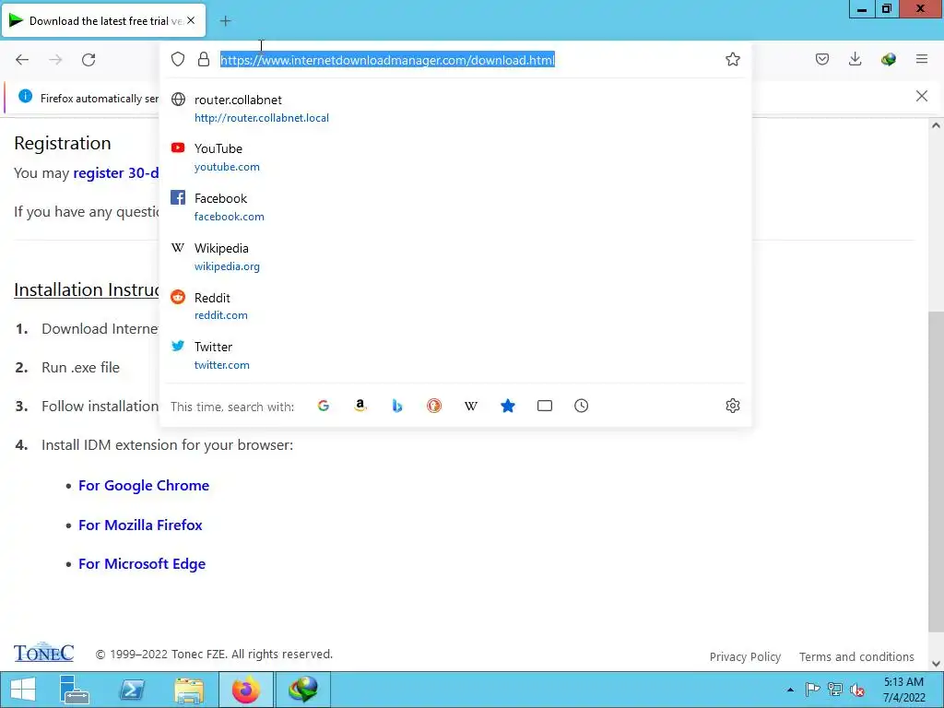The height and width of the screenshot is (708, 944).
Task: Choose the Wikipedia suggestion row
Action: click(x=455, y=256)
